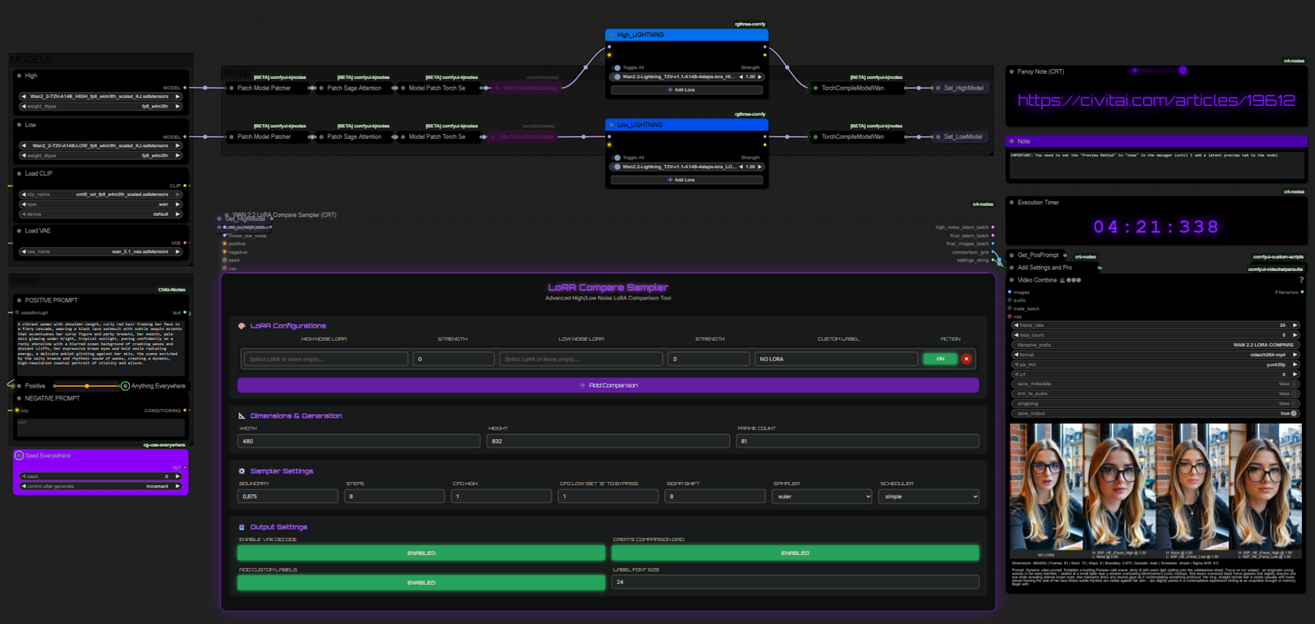This screenshot has height=624, width=1315.
Task: Click the High Noise LoRA select field
Action: (x=326, y=359)
